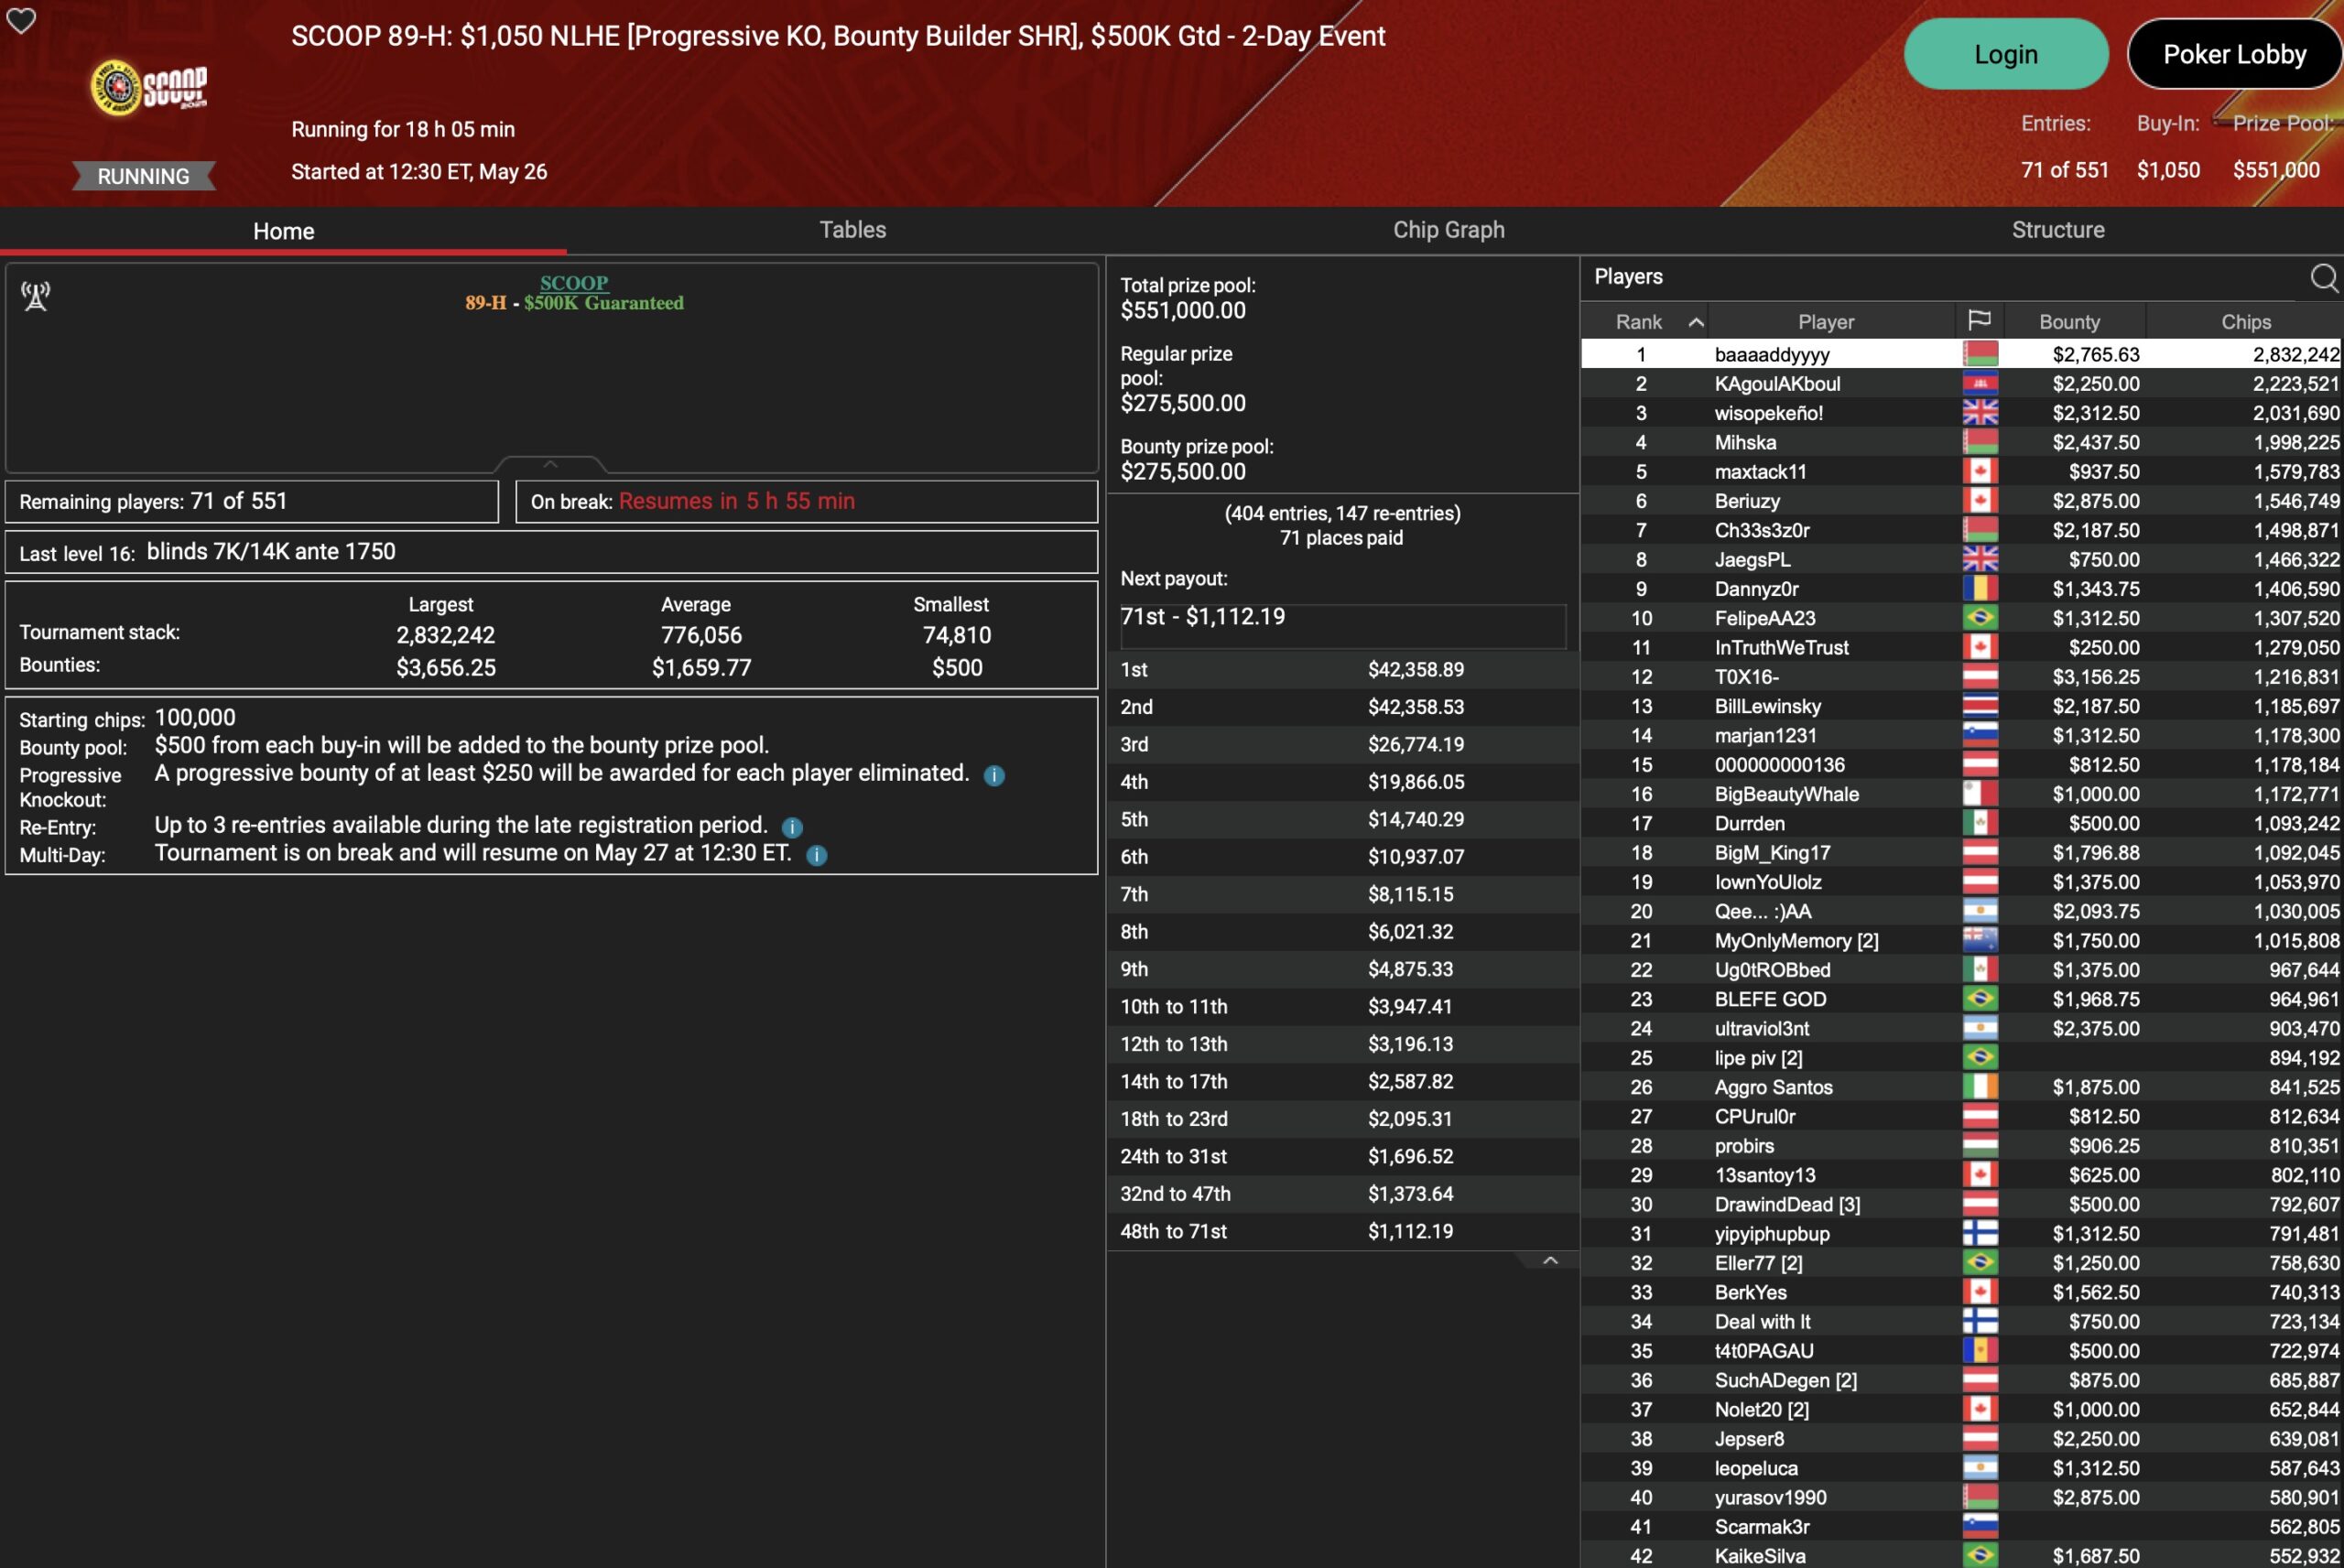Click baaaaddyyyy's country flag
Screen dimensions: 2344x1568
pos(1980,354)
